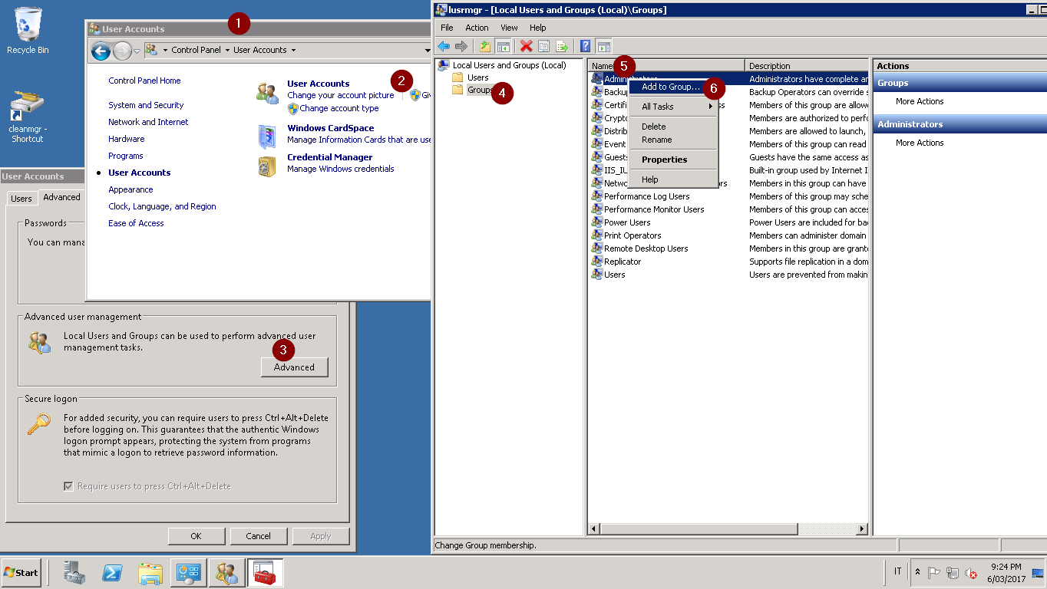Open the User Accounts breadcrumb dropdown arrow
This screenshot has height=589, width=1047.
293,50
